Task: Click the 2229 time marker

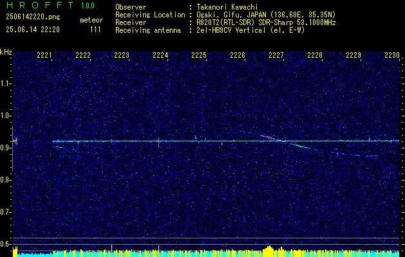Action: [x=353, y=55]
